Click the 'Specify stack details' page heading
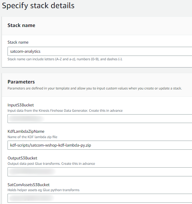This screenshot has width=192, height=204. click(38, 5)
